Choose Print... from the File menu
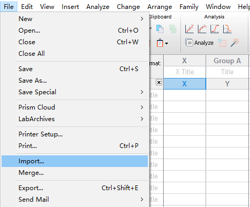Image resolution: width=250 pixels, height=207 pixels. [75, 146]
